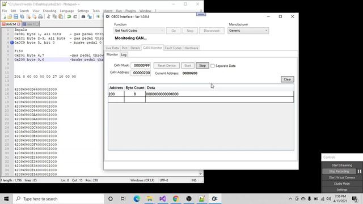363x204 pixels.
Task: Open the Encoding menu in Notepad++
Action: pyautogui.click(x=49, y=11)
